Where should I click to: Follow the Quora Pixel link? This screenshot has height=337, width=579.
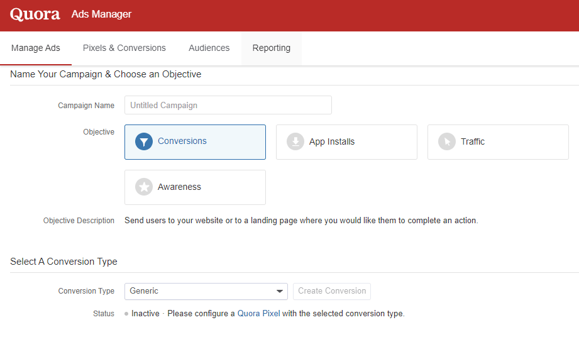[258, 313]
